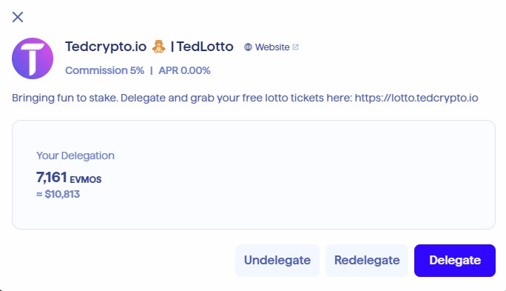506x291 pixels.
Task: Open the validator Website link
Action: tap(271, 47)
